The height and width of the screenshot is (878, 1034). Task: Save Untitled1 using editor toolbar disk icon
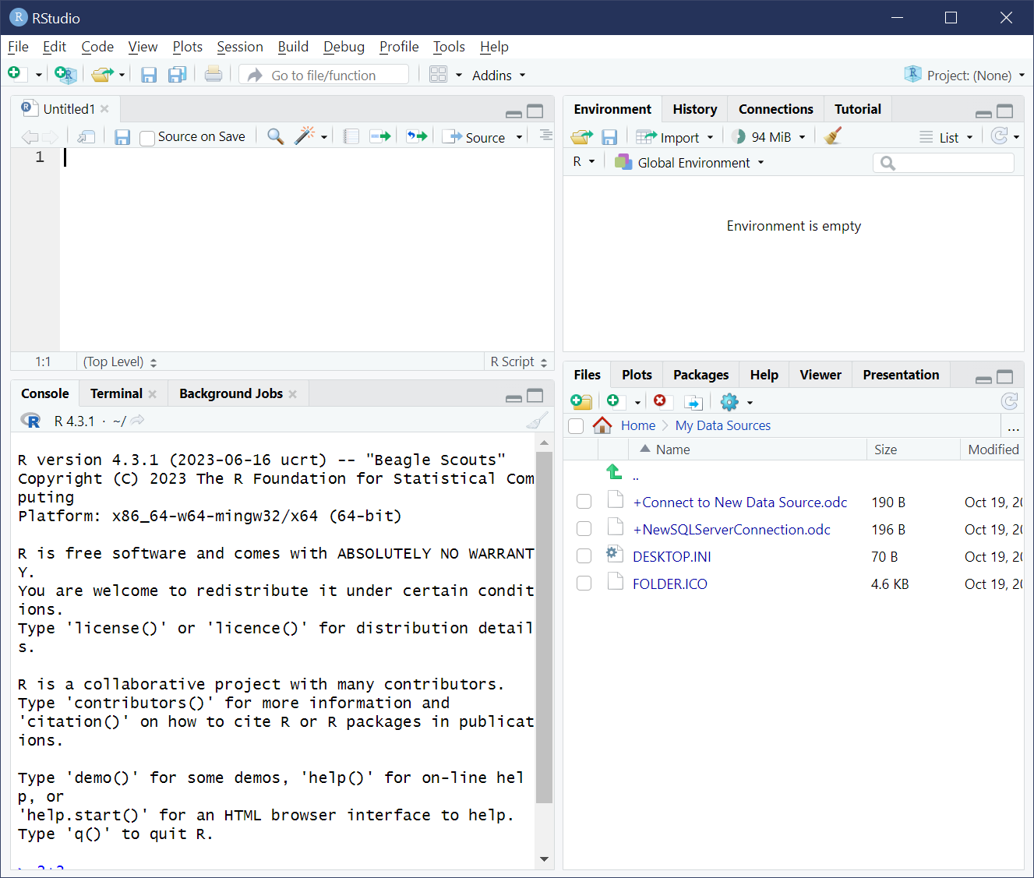click(122, 137)
